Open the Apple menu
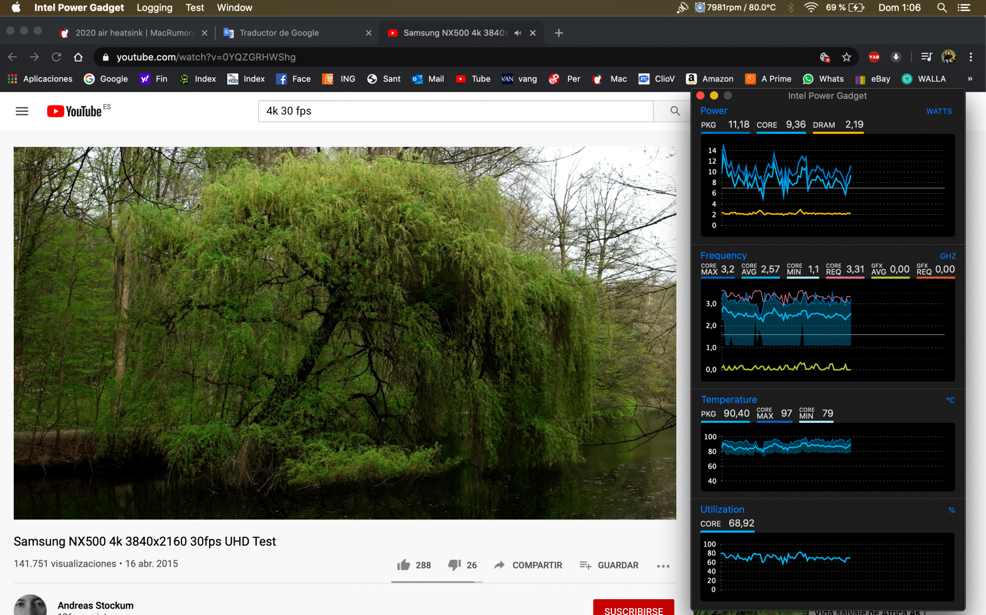The width and height of the screenshot is (986, 615). (x=16, y=7)
